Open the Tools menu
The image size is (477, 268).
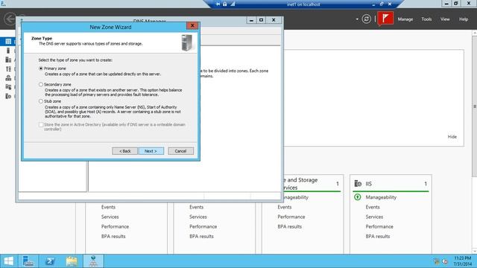(426, 19)
